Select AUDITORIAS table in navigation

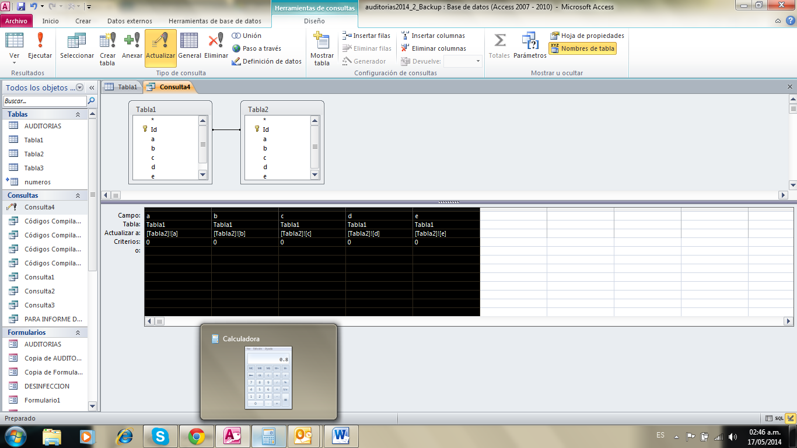coord(46,126)
